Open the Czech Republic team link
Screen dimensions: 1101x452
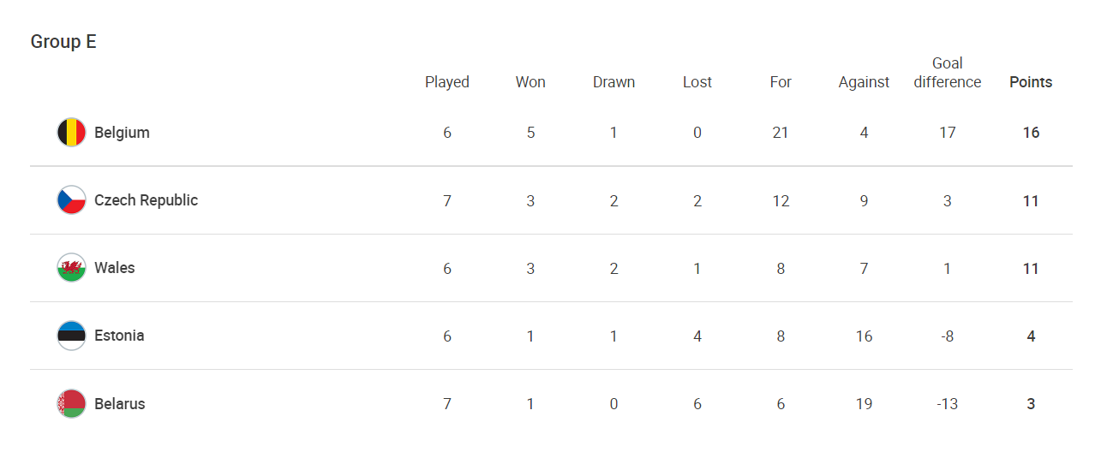(146, 200)
